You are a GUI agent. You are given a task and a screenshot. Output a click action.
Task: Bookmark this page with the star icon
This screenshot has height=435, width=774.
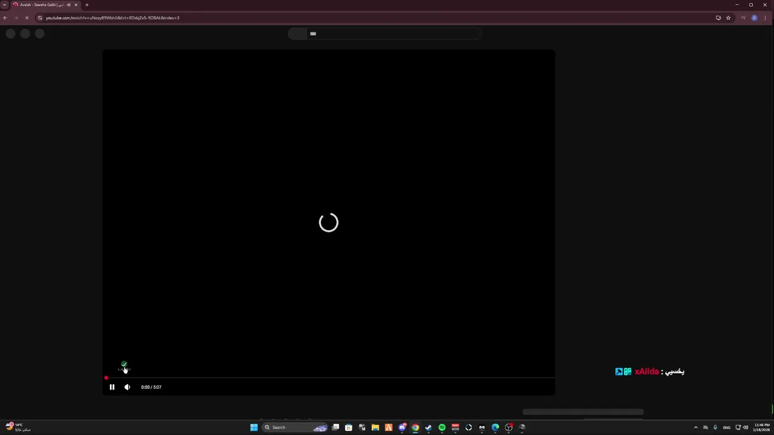728,18
